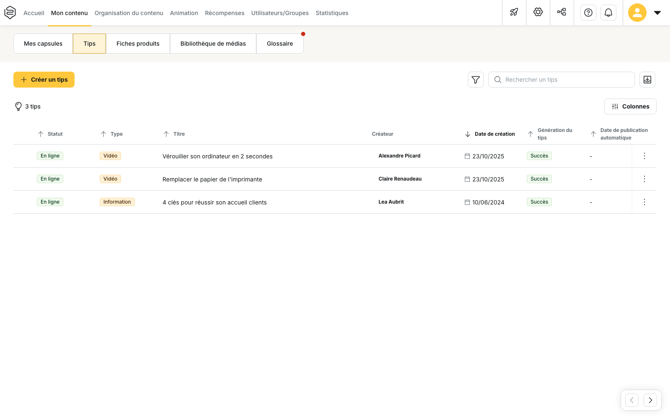Open tip 'Remplacer le papier de l'imprimante'
Viewport: 670px width, 419px height.
pos(212,179)
